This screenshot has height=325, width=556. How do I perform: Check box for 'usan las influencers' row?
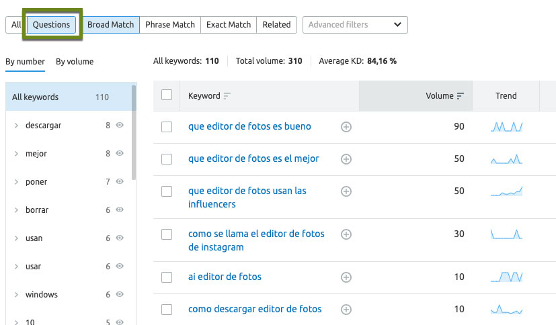167,191
